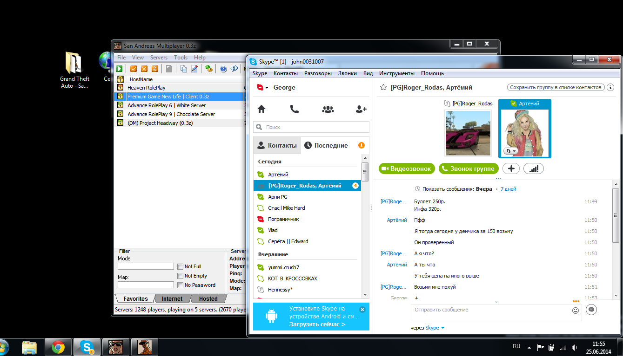Toggle the No Password checkbox

point(180,285)
